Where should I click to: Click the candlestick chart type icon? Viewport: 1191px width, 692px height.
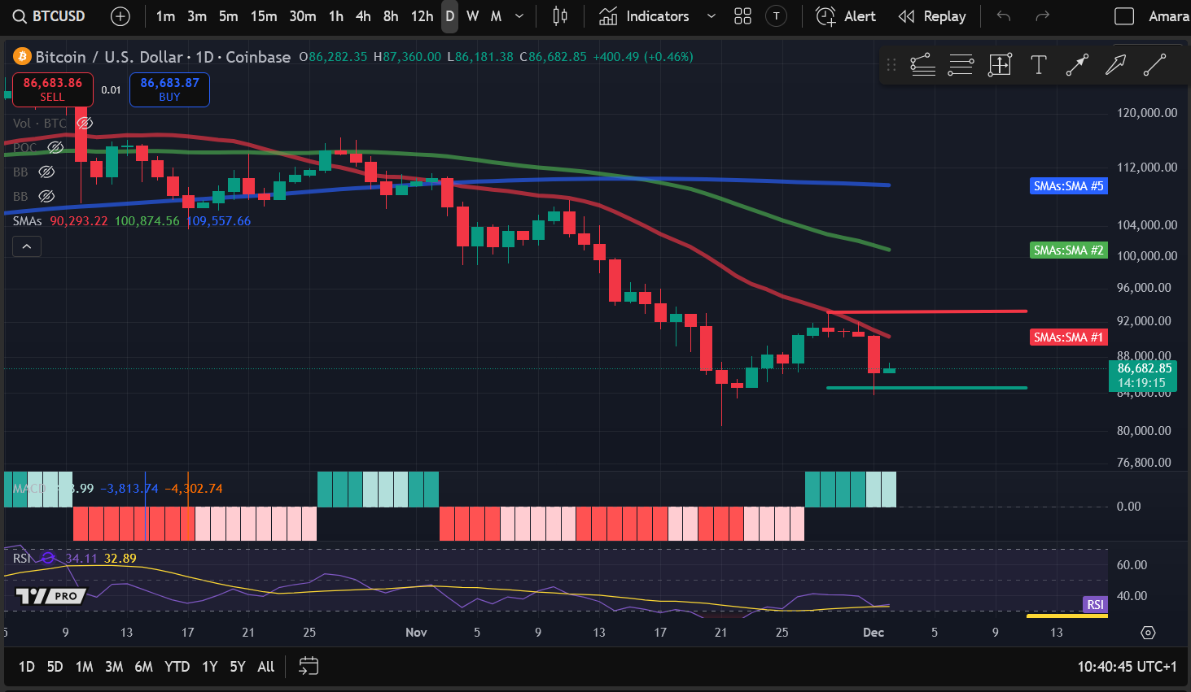[x=560, y=16]
